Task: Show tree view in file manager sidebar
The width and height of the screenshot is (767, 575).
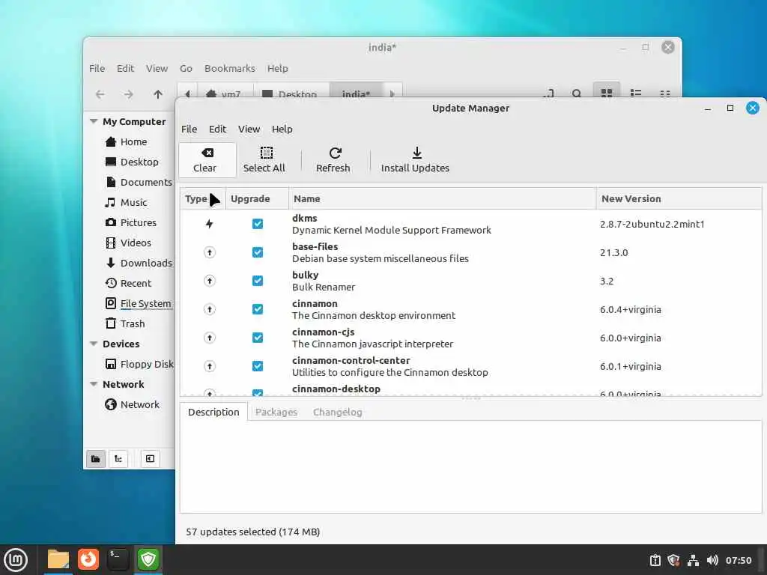Action: [118, 459]
